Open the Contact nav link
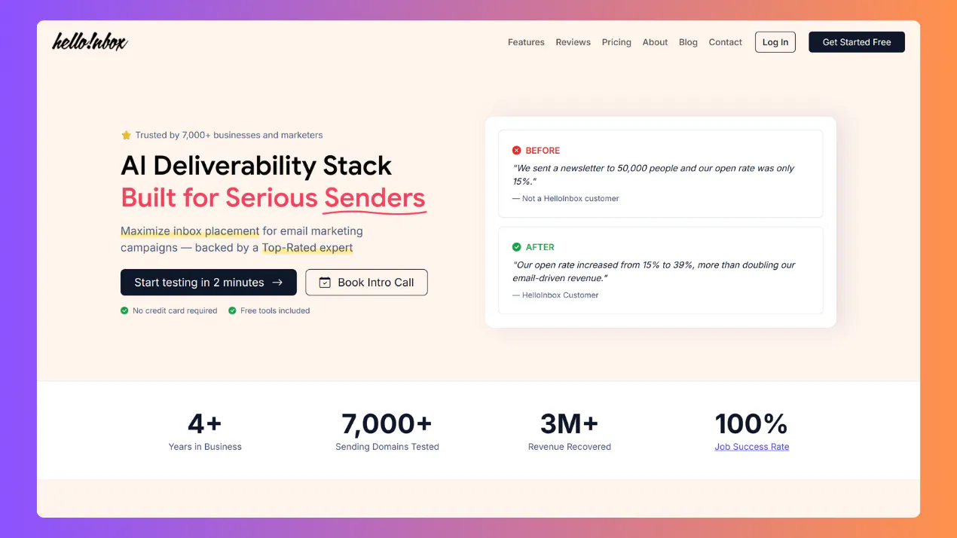The height and width of the screenshot is (538, 957). (726, 42)
